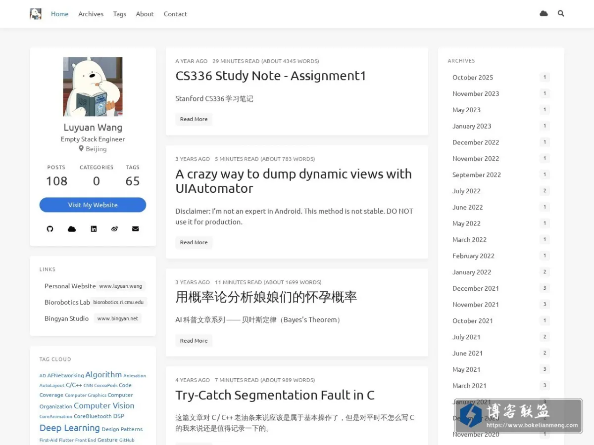Image resolution: width=594 pixels, height=445 pixels.
Task: Open the Try-Catch Segmentation Fault in C post
Action: [275, 395]
